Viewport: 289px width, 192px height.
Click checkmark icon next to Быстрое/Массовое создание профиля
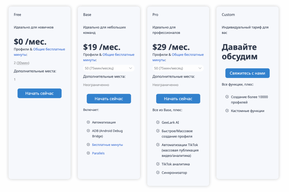(157, 131)
